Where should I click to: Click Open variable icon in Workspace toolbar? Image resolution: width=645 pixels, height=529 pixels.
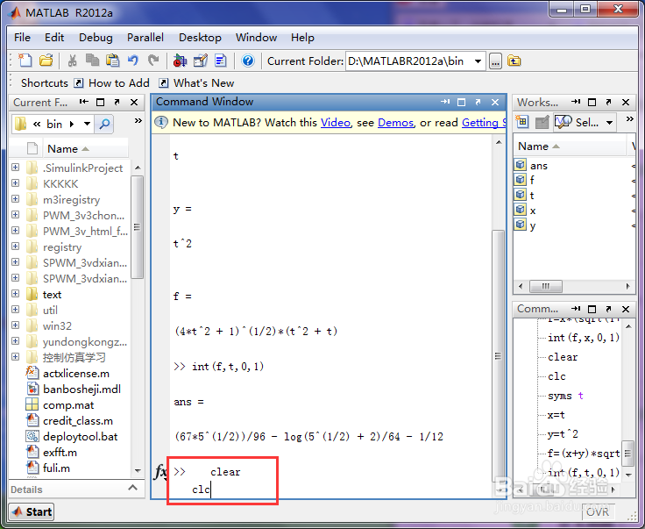tap(542, 122)
